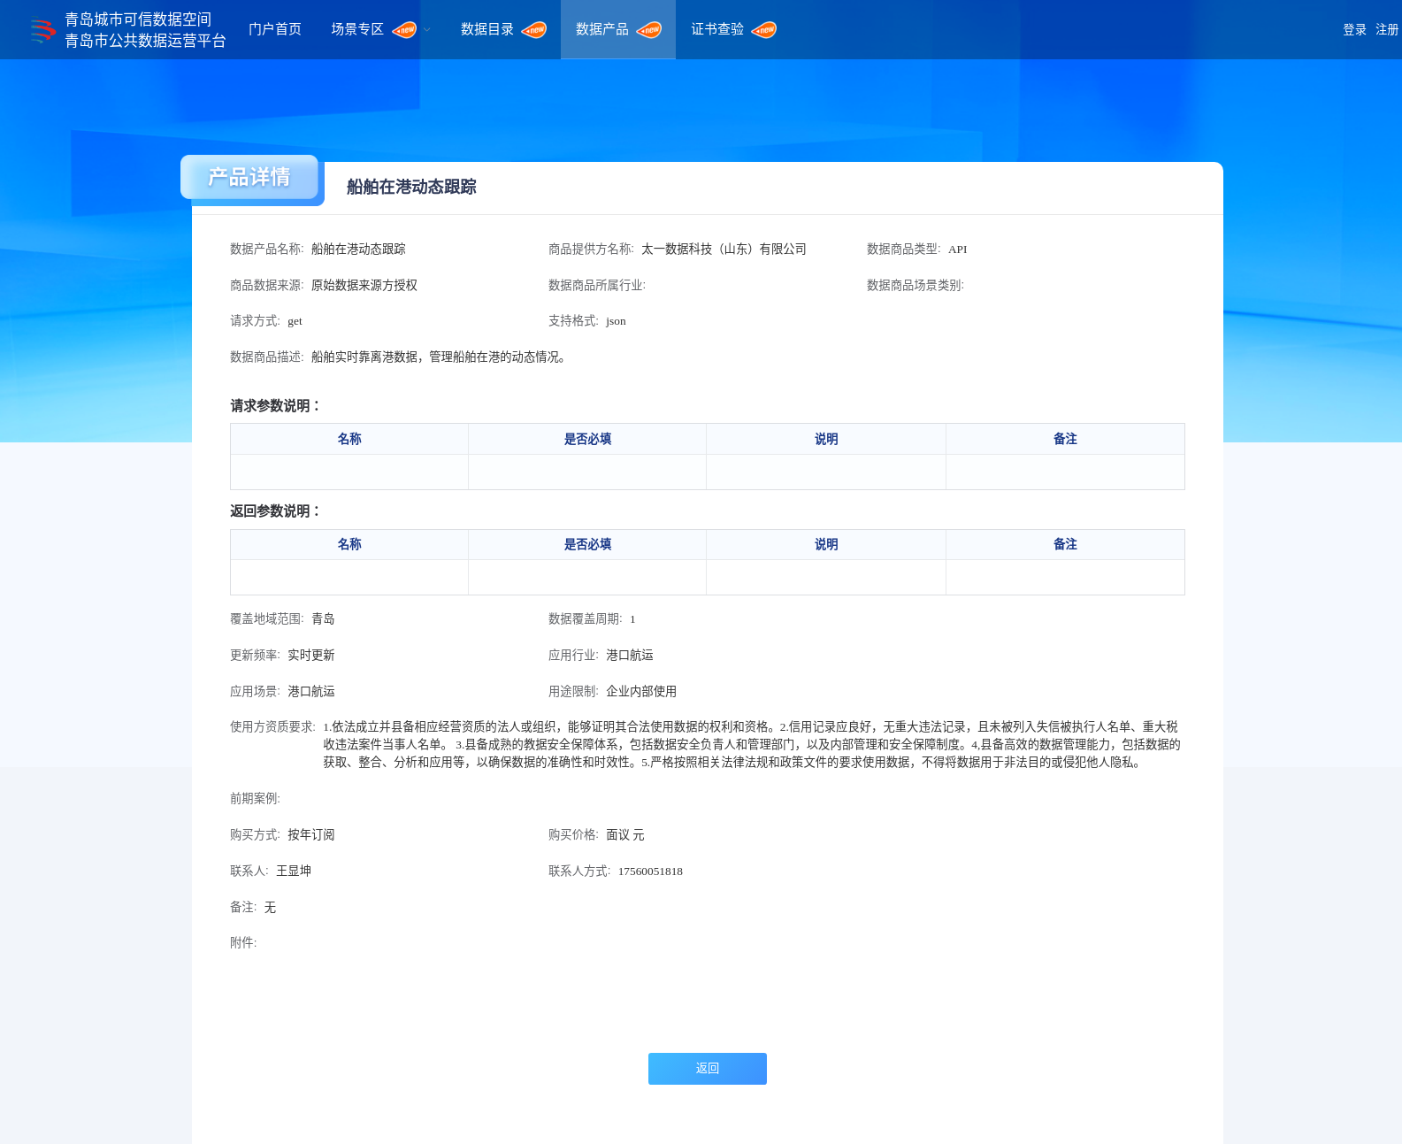1402x1144 pixels.
Task: Click 是否必填 header in return parameters table
Action: [x=587, y=544]
